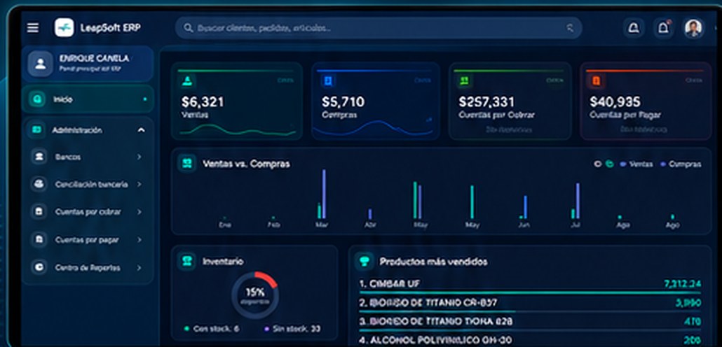Open the $5,710 Compras card
This screenshot has height=347, width=722.
pos(375,101)
